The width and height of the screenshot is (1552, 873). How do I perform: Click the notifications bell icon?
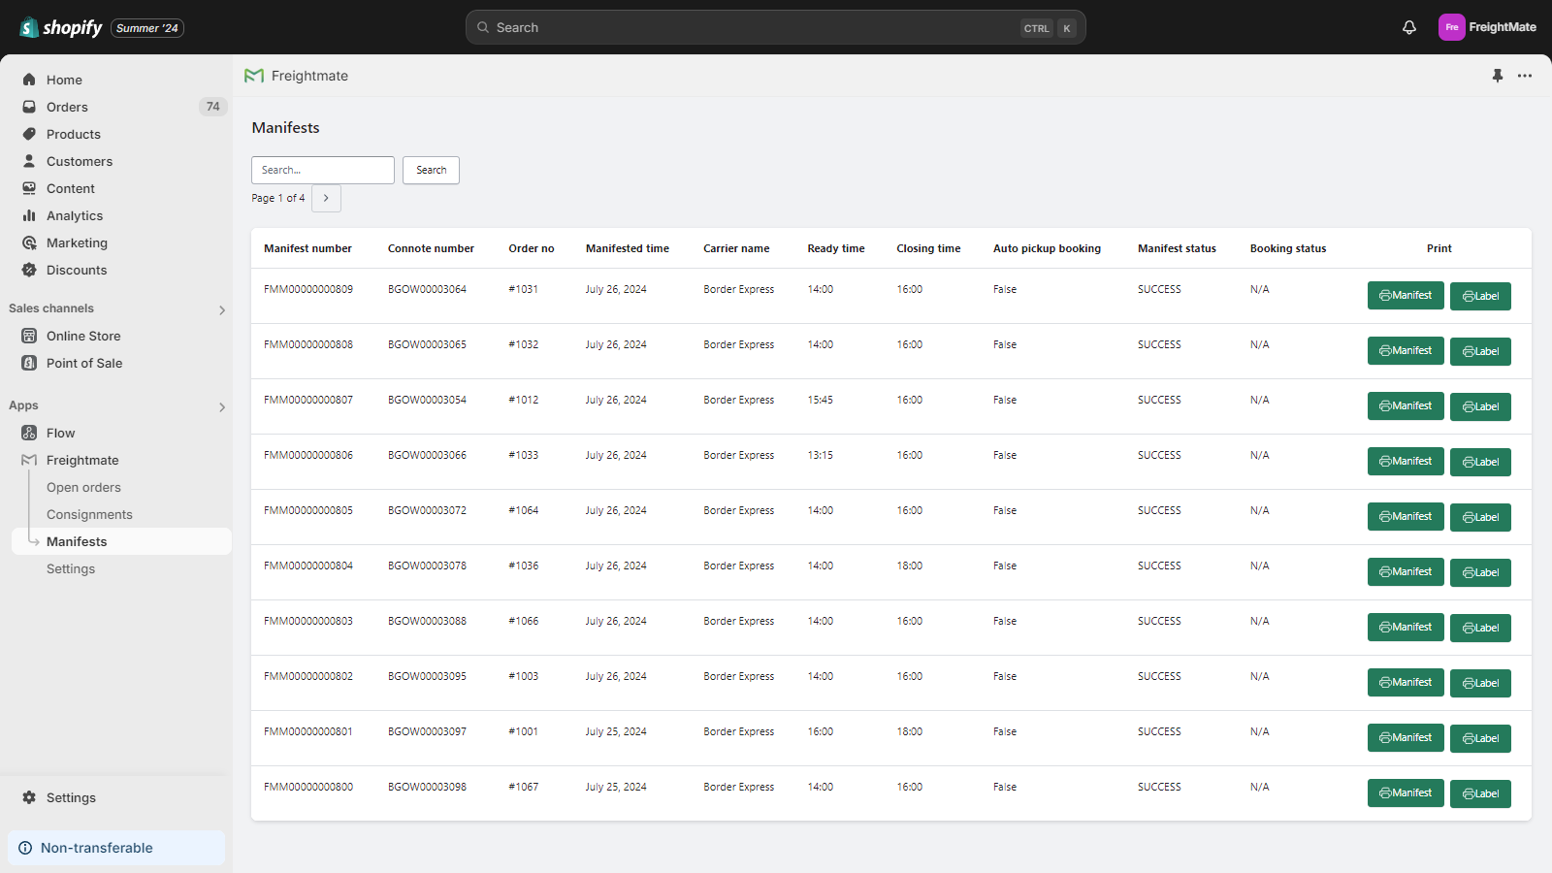(1409, 27)
